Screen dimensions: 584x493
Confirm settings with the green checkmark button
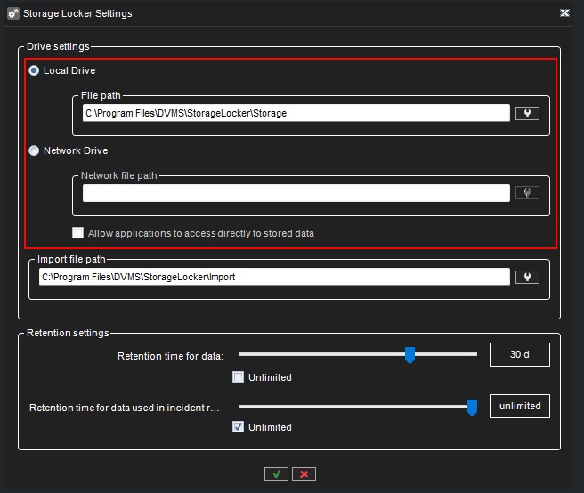pyautogui.click(x=276, y=474)
